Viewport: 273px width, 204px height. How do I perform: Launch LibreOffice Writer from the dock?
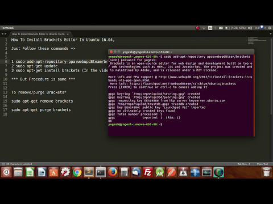tap(42, 172)
